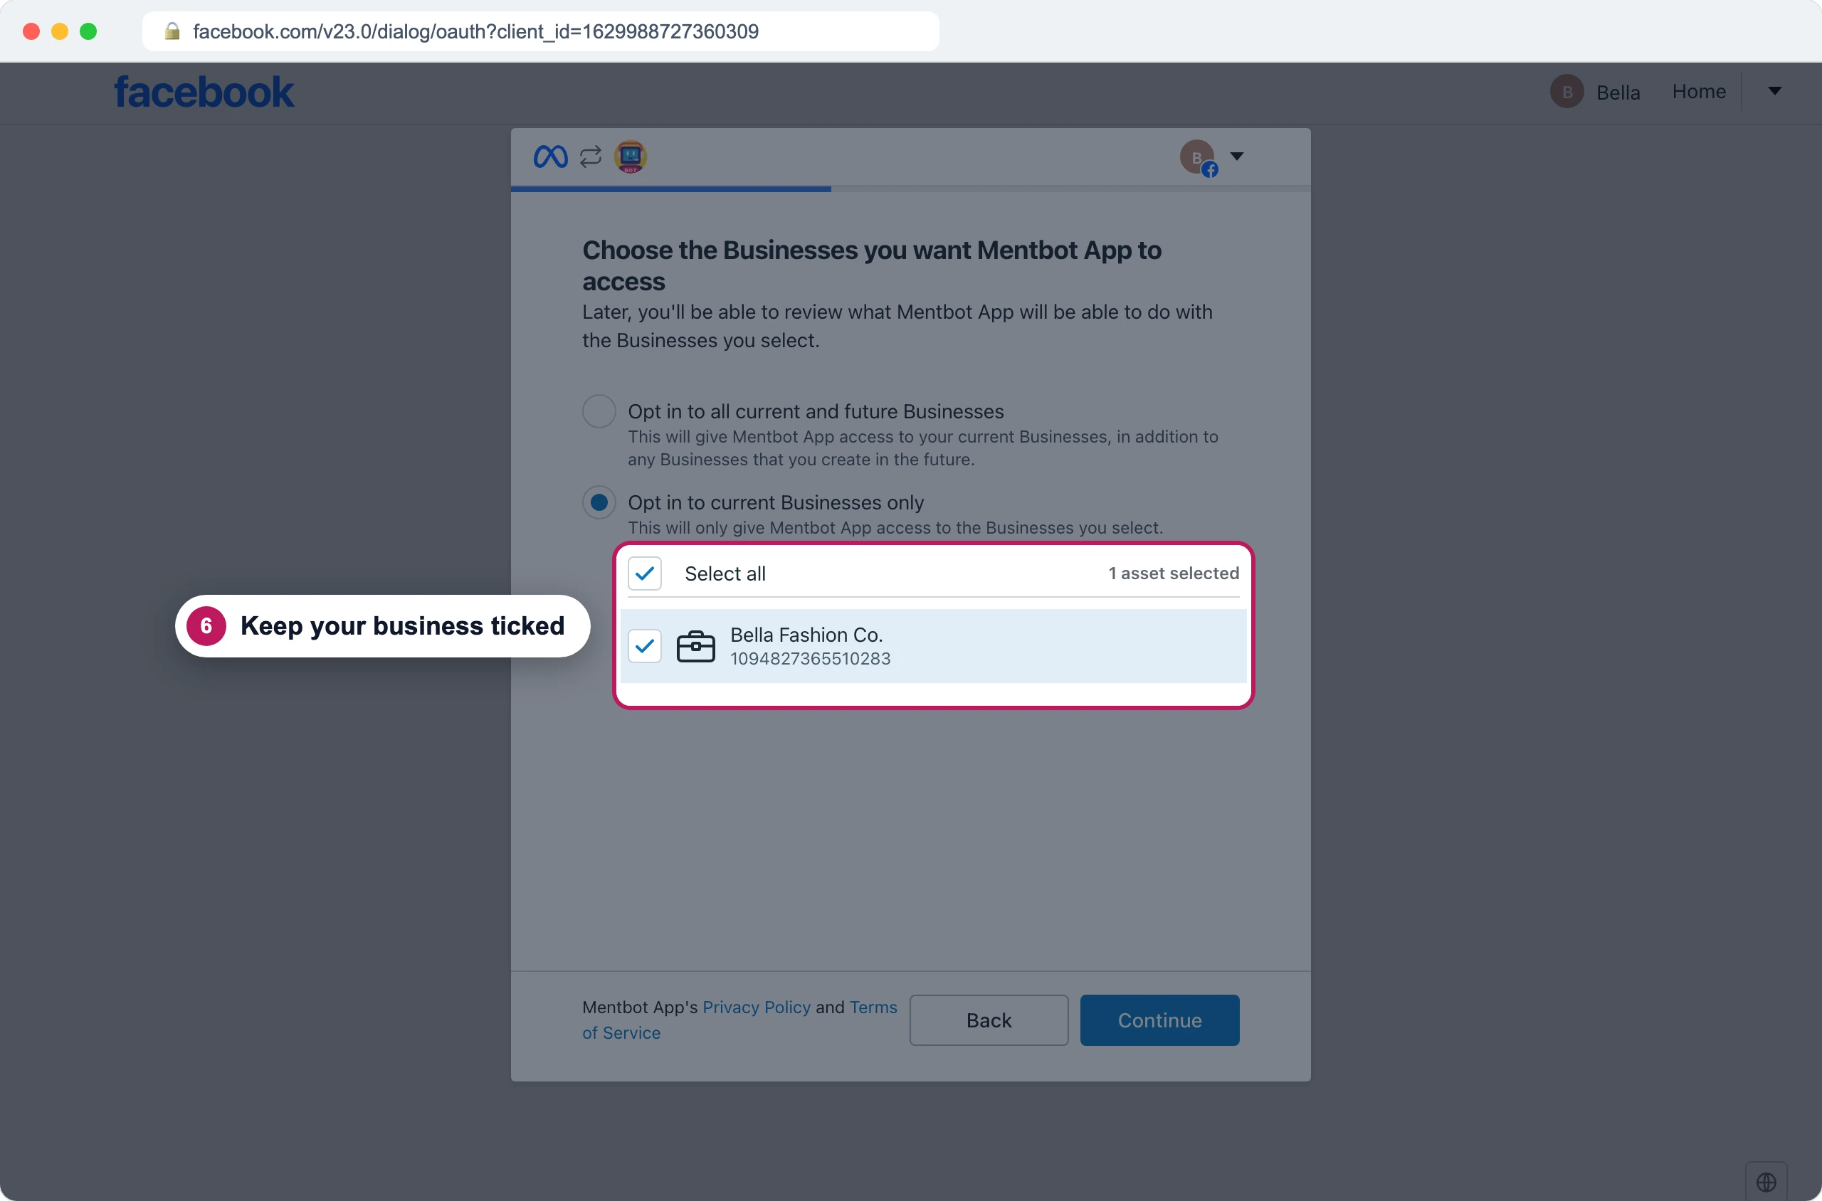Viewport: 1822px width, 1201px height.
Task: Open the account switcher dropdown in dialog header
Action: (x=1237, y=157)
